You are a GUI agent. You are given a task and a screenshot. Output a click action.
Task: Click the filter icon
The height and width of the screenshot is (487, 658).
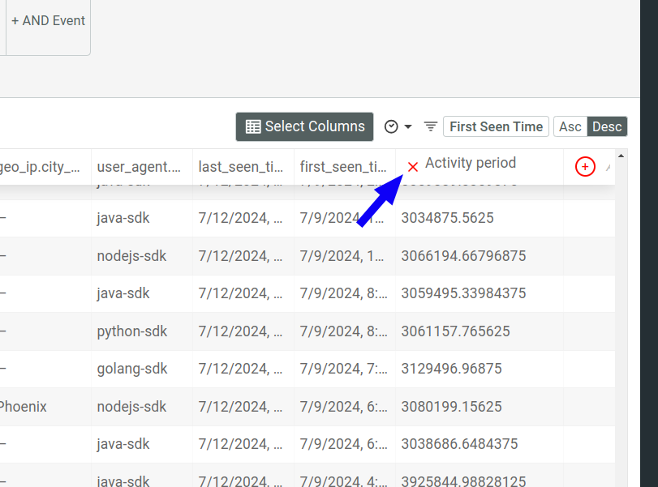click(x=430, y=126)
